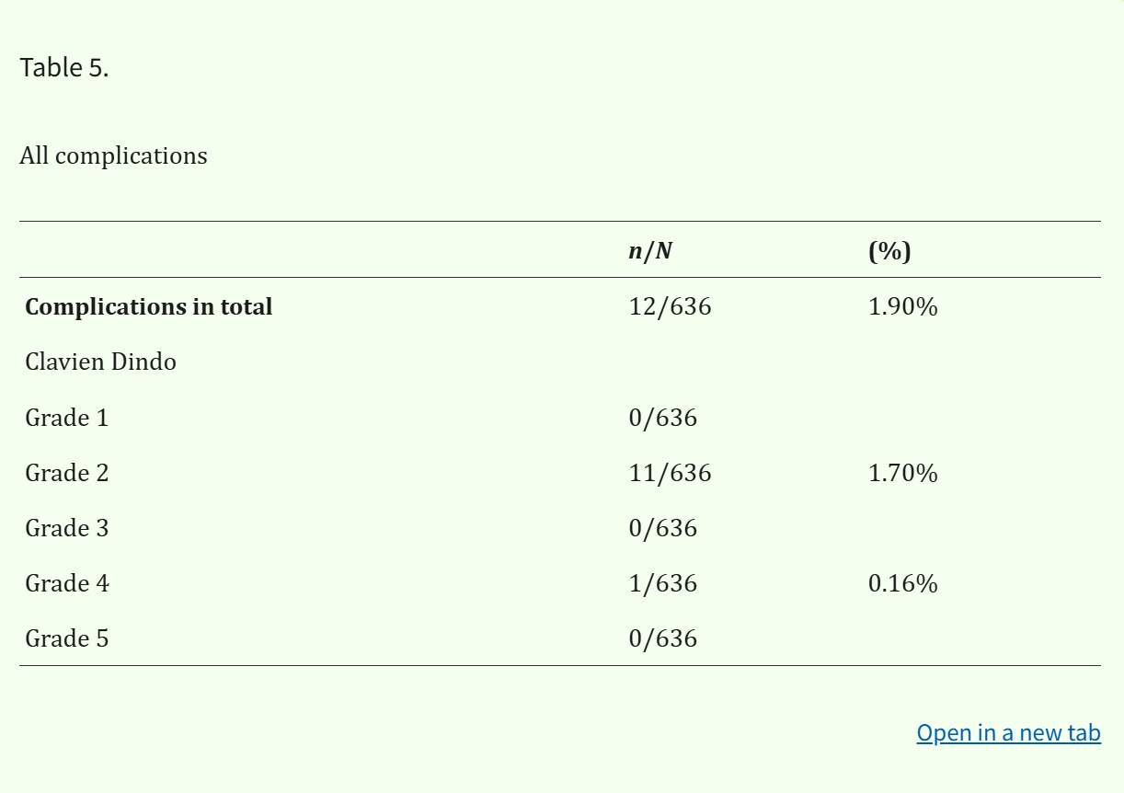The height and width of the screenshot is (793, 1124).
Task: Select the Grade 3 row label
Action: point(66,528)
